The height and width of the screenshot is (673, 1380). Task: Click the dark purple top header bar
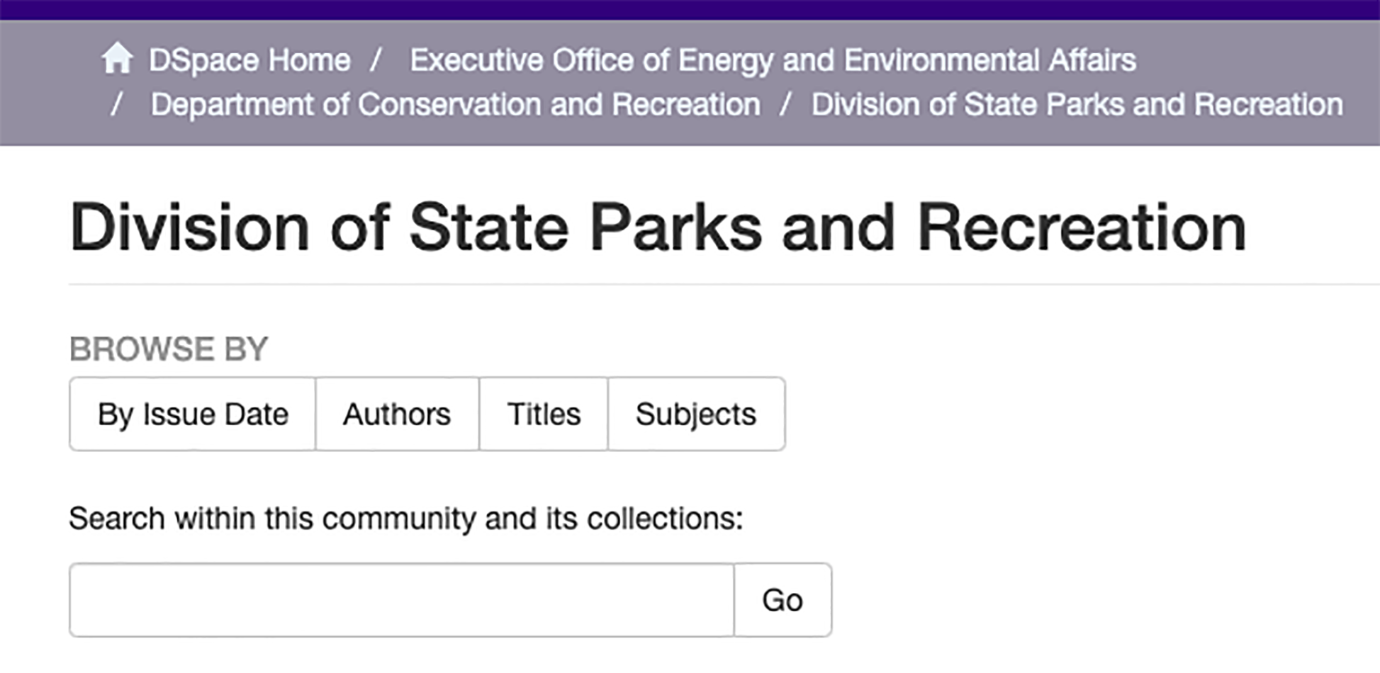tap(690, 9)
